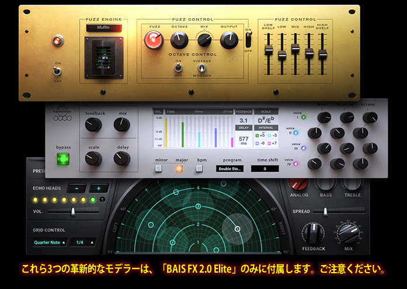Image resolution: width=407 pixels, height=289 pixels.
Task: Click the harmonizer feedback knob
Action: (93, 124)
